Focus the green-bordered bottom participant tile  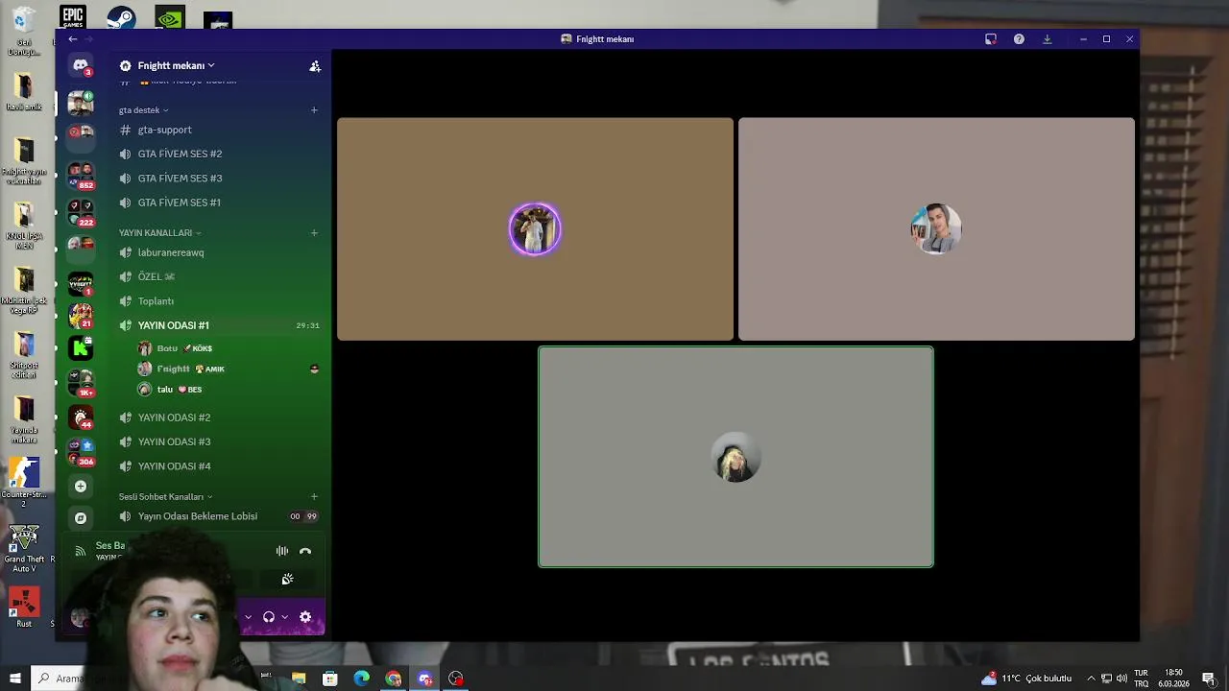(x=735, y=457)
